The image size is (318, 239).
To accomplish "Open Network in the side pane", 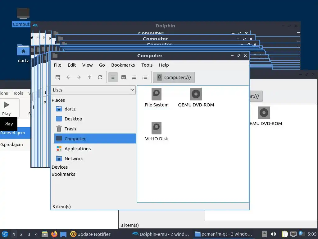I will click(x=95, y=158).
